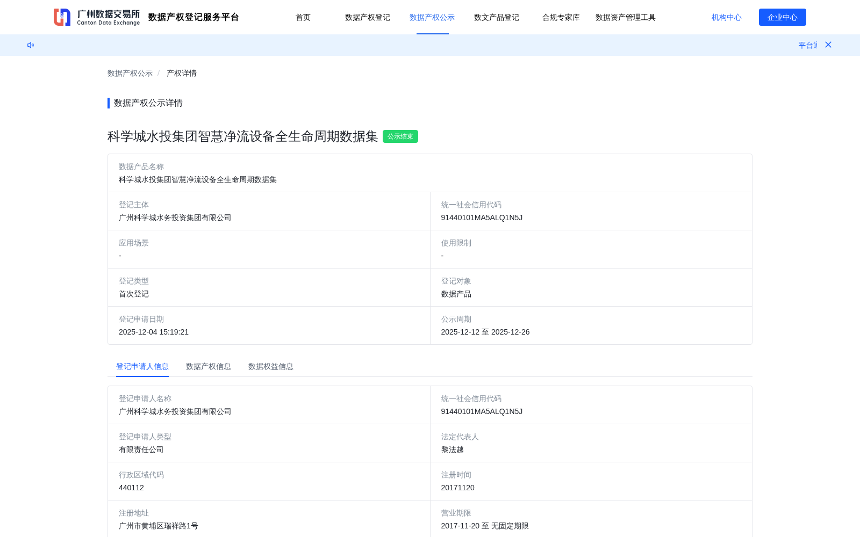
Task: Click the 数据产权公示详情 section heading
Action: [148, 103]
